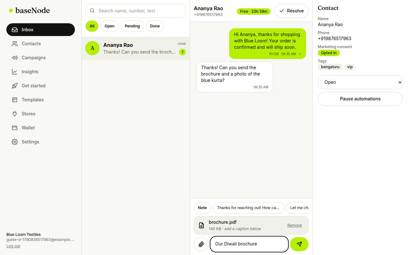This screenshot has width=408, height=255.
Task: Click the brochure.pdf document icon
Action: coord(201,225)
